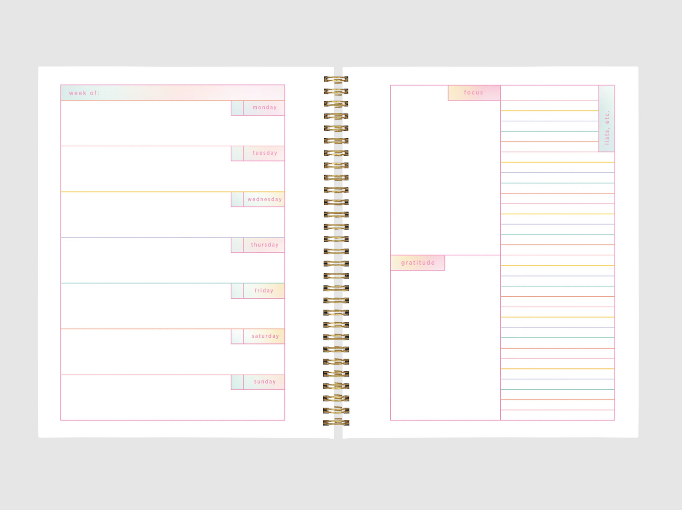The height and width of the screenshot is (510, 682).
Task: Tick the small box beside wednesday
Action: click(x=237, y=200)
